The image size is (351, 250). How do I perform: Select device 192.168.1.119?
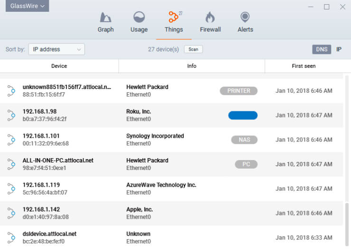(41, 185)
